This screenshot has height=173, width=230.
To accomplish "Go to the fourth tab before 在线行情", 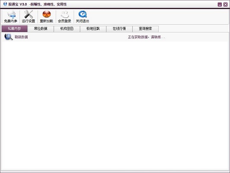I will [x=93, y=29].
